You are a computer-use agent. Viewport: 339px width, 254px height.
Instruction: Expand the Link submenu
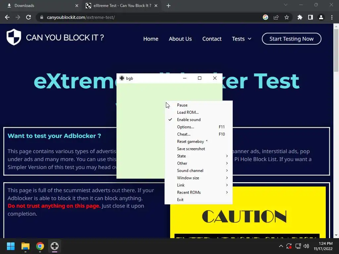tap(199, 185)
